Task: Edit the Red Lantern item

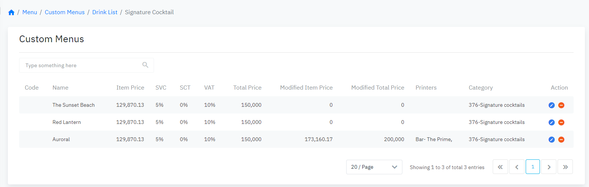Action: click(552, 122)
